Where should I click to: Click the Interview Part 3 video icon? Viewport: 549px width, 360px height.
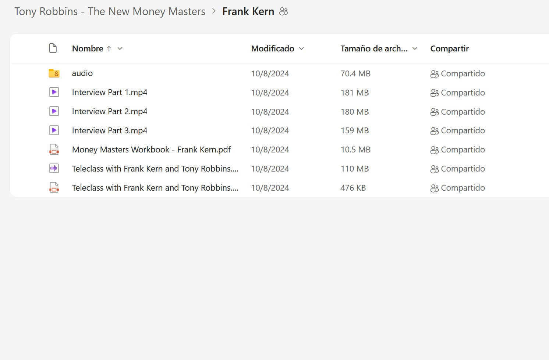coord(54,130)
